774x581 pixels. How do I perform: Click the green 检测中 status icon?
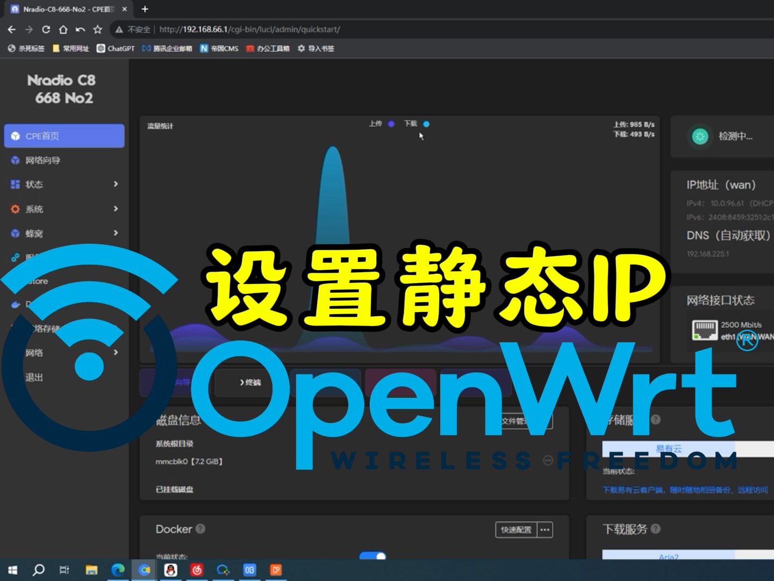tap(700, 136)
